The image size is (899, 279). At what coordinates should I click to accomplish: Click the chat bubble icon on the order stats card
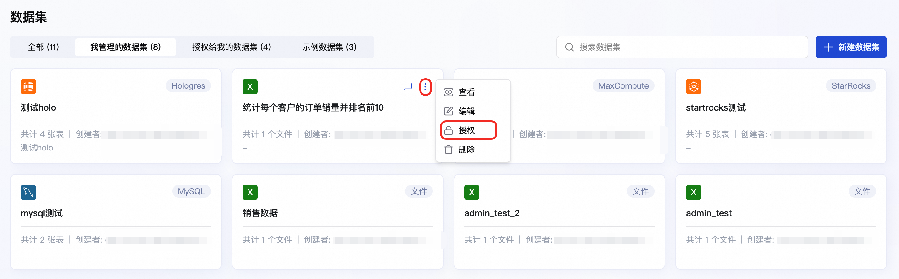click(407, 87)
